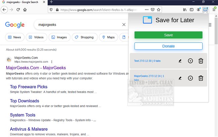
Task: Reload the current page
Action: coord(18,10)
